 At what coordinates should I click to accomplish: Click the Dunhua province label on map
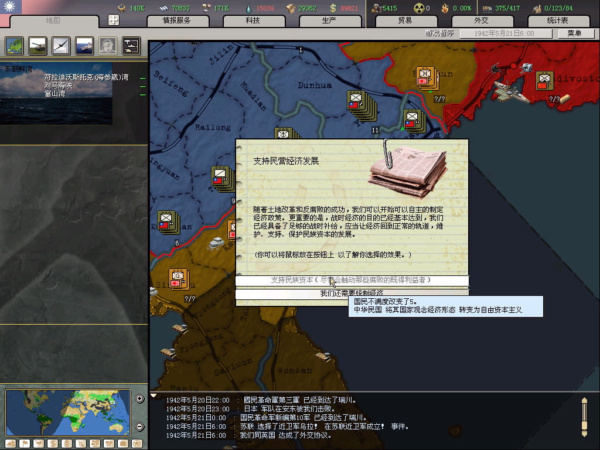point(315,86)
